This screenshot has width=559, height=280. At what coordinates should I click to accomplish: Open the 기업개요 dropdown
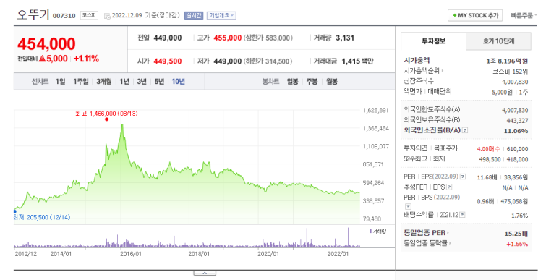click(221, 15)
